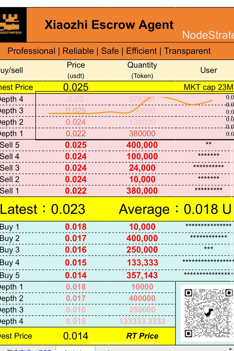The width and height of the screenshot is (234, 351).
Task: Click the Sell 1 price 0.022
Action: coord(76,191)
